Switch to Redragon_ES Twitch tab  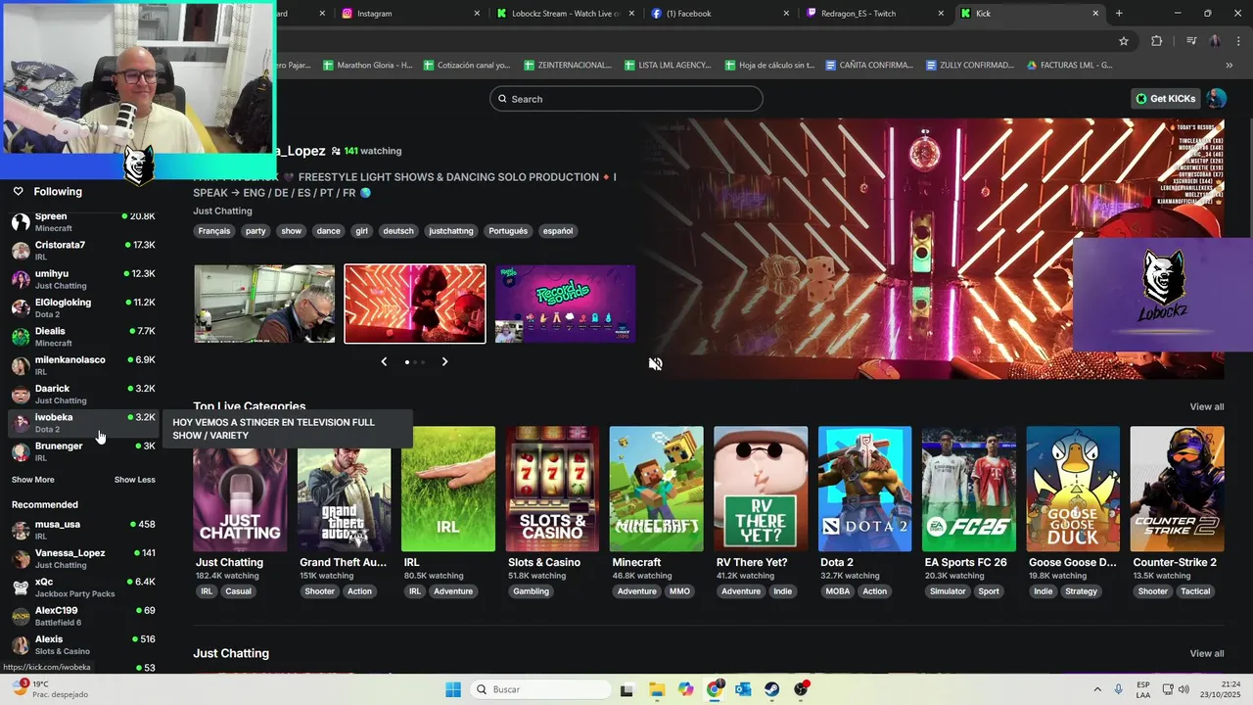click(875, 14)
